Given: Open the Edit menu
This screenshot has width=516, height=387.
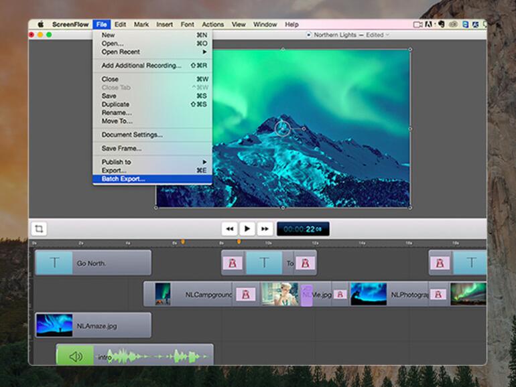Looking at the screenshot, I should pyautogui.click(x=120, y=24).
